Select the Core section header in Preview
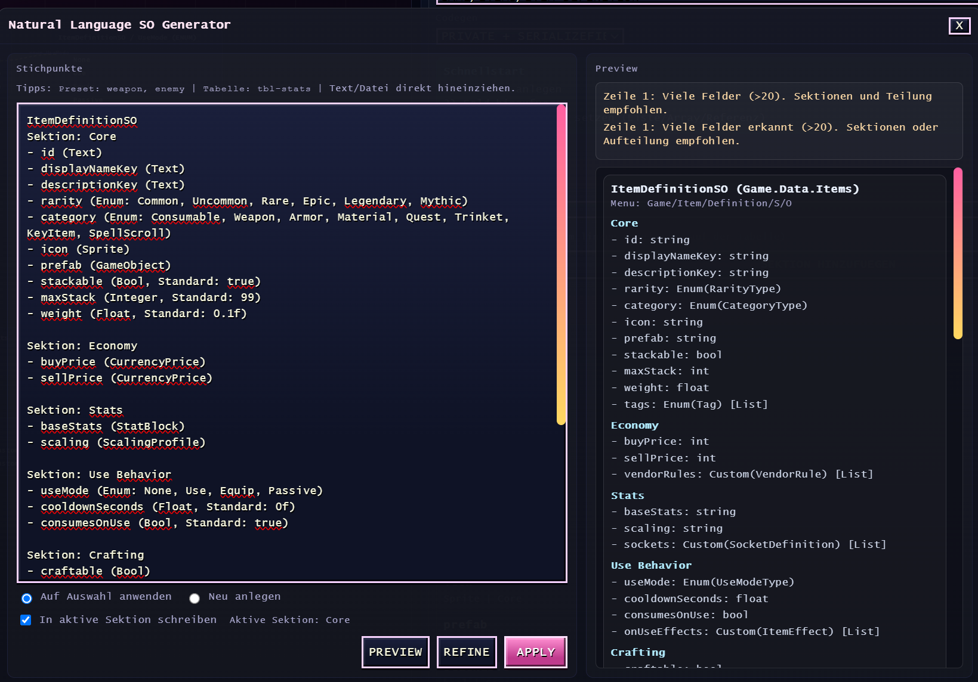This screenshot has width=978, height=682. point(624,223)
